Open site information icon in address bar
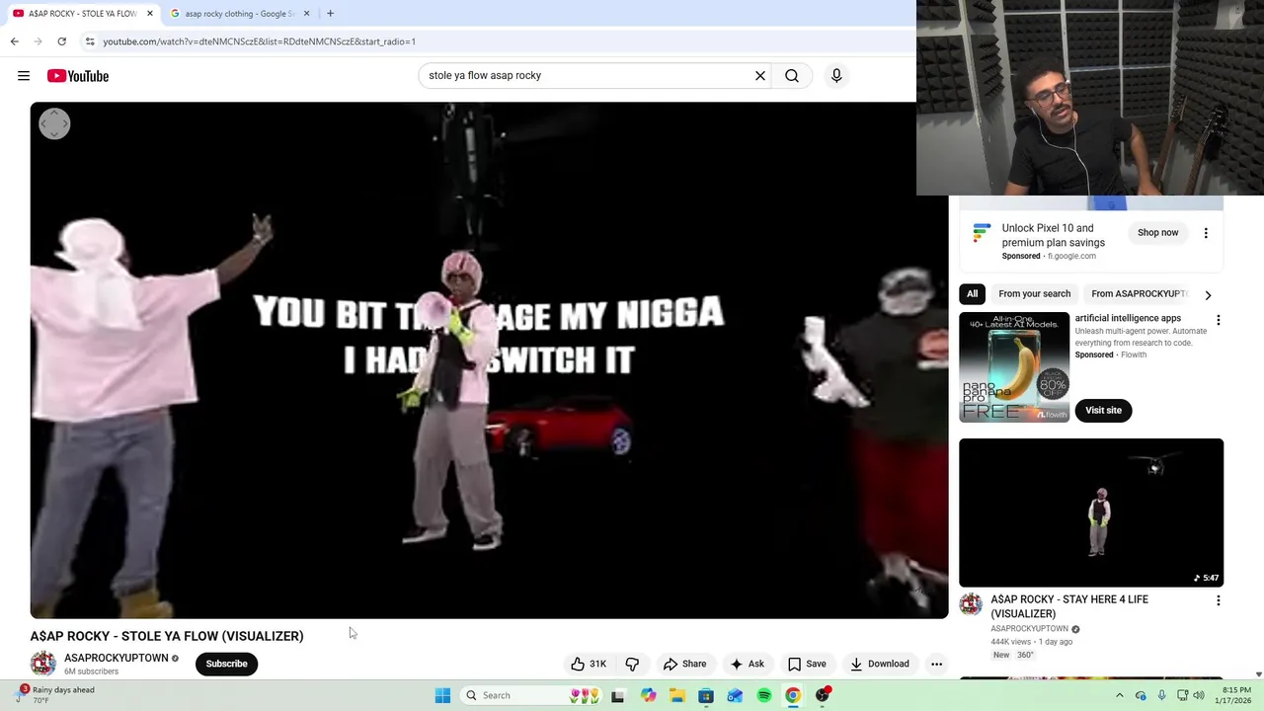The image size is (1264, 711). [x=90, y=41]
